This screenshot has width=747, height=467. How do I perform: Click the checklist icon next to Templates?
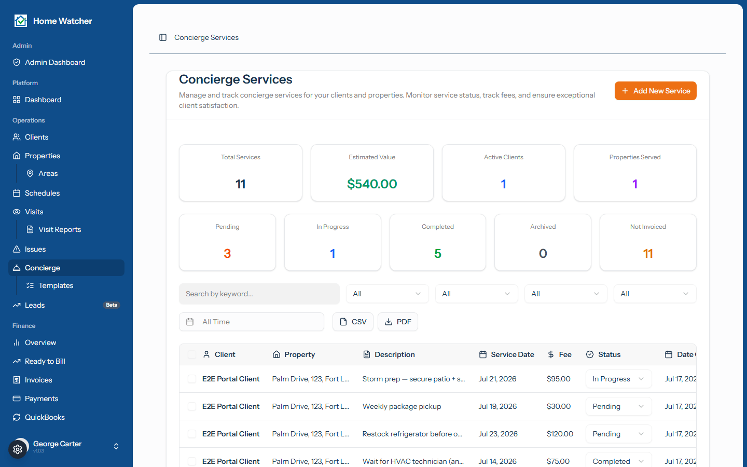[x=30, y=285]
